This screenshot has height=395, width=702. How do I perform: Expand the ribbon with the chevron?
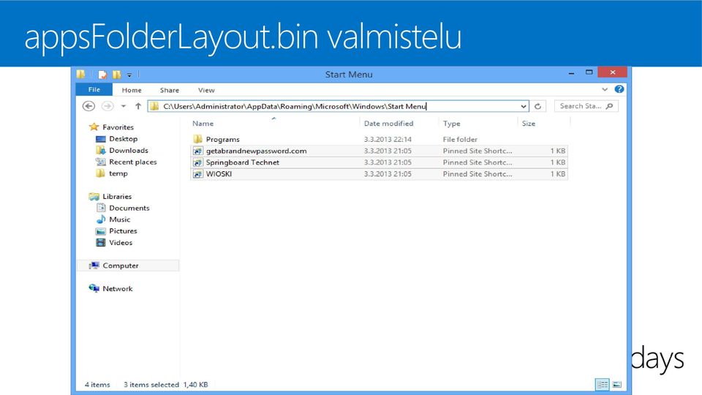pyautogui.click(x=605, y=89)
